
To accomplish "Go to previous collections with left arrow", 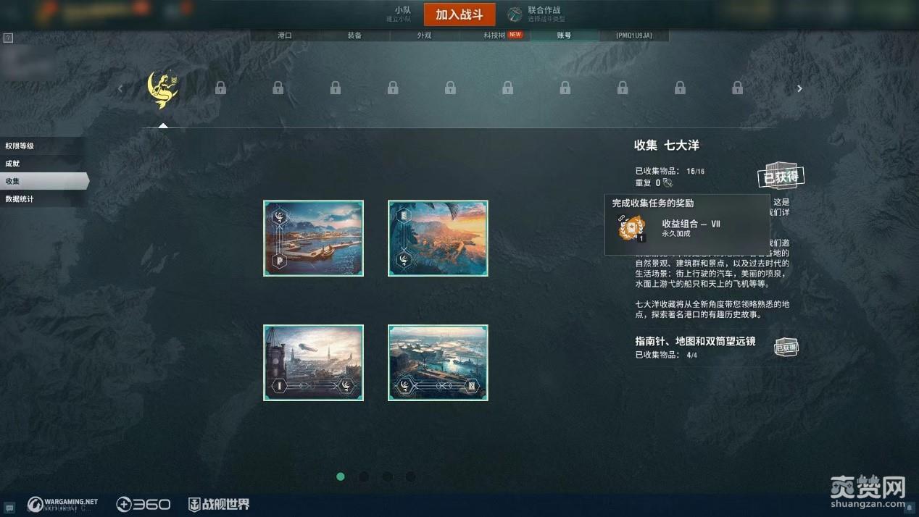I will [x=120, y=88].
